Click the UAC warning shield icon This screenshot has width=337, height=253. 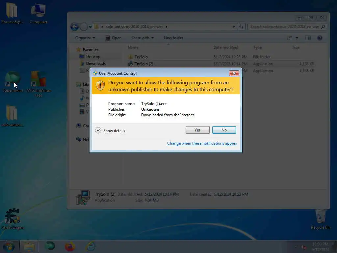[100, 86]
